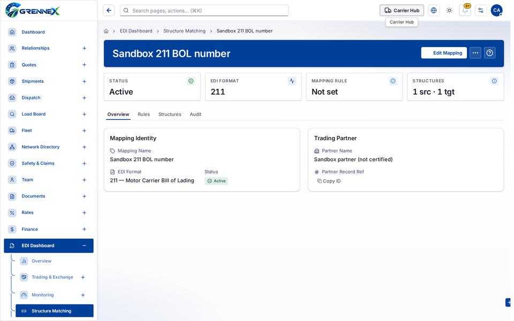This screenshot has width=514, height=321.
Task: Open the language globe icon
Action: (x=434, y=11)
